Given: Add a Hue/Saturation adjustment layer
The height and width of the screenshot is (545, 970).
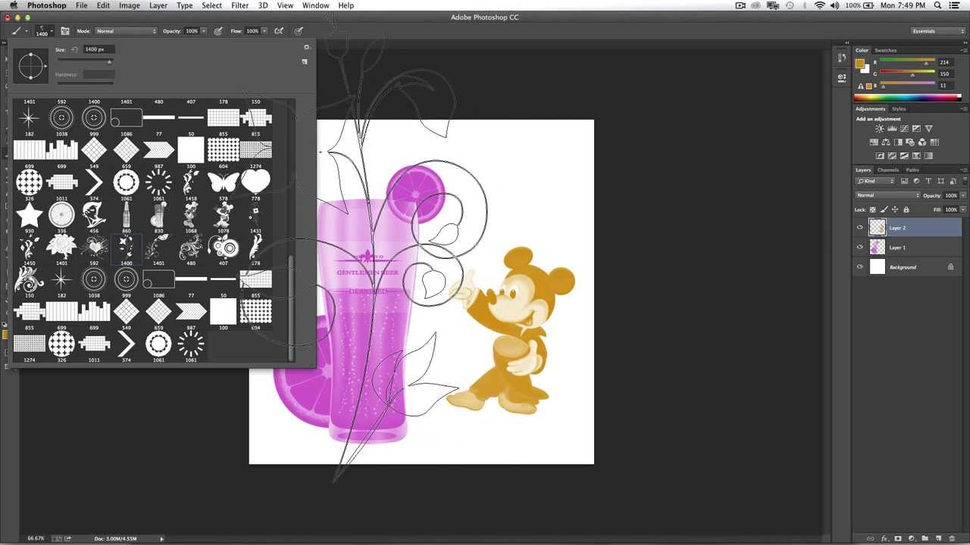Looking at the screenshot, I should [874, 142].
